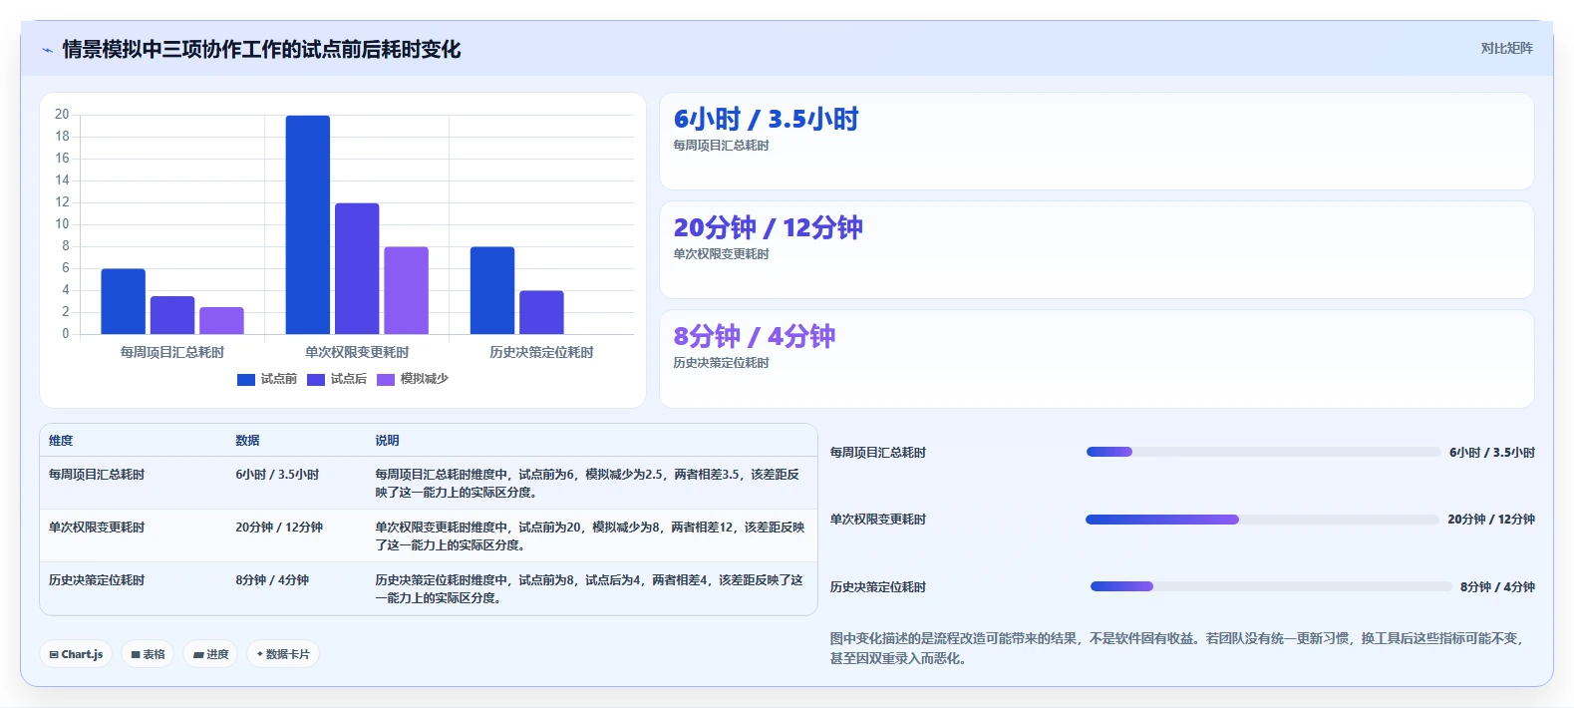Click the 单次权限变更耗时 progress bar

pyautogui.click(x=1262, y=520)
